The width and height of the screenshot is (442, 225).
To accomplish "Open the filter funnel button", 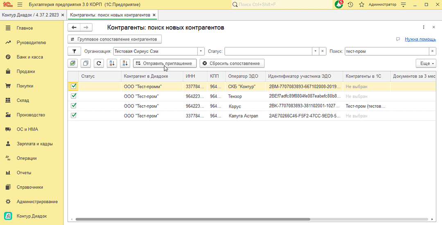I will [x=74, y=51].
